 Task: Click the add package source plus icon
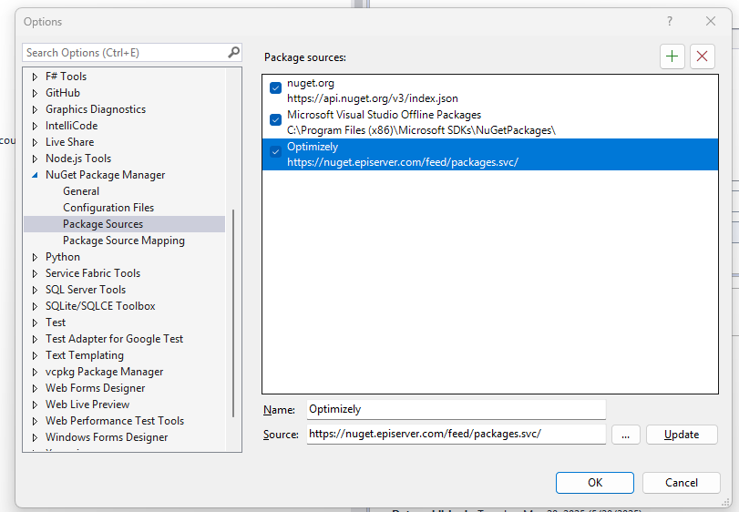672,56
